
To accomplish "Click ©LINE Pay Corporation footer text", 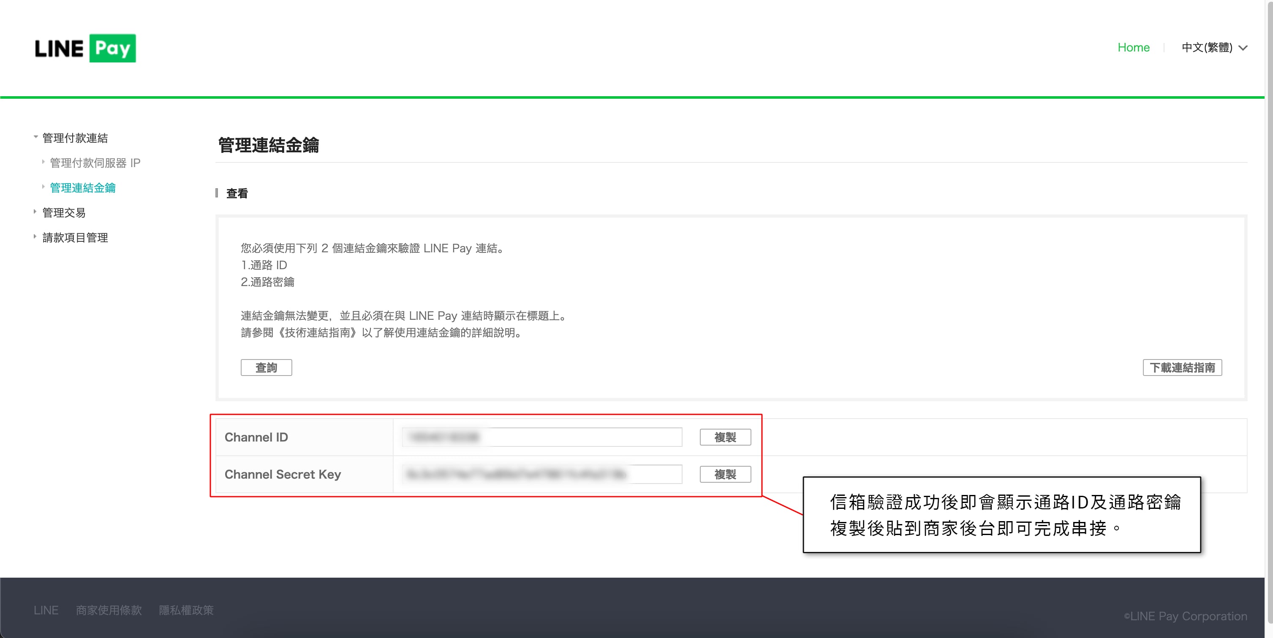I will 1186,616.
